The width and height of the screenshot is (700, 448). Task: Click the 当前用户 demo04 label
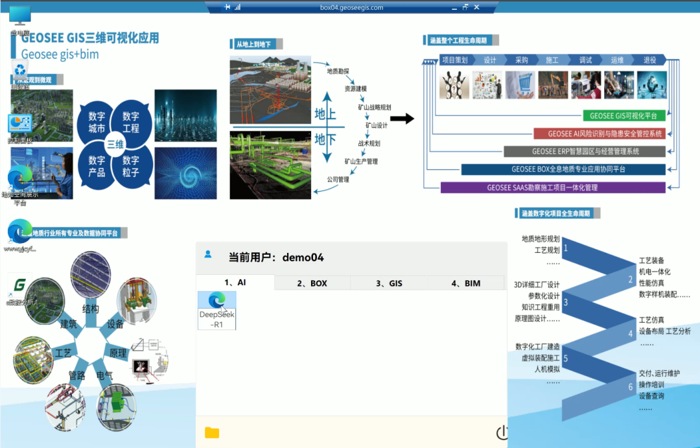276,257
